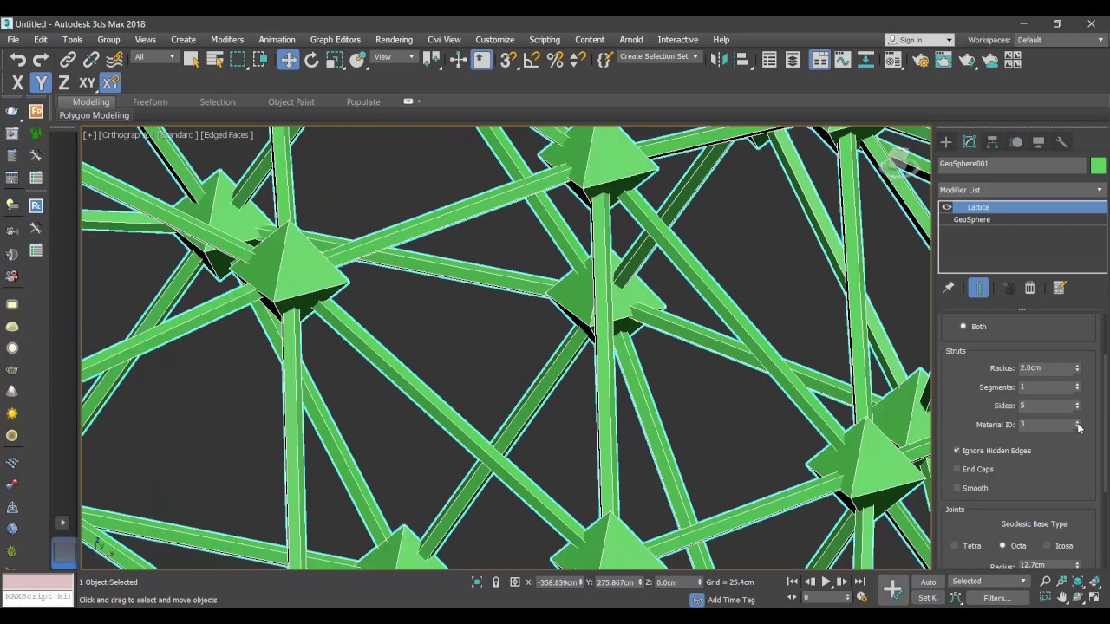Click the green object color swatch
The height and width of the screenshot is (624, 1110).
coord(1099,165)
